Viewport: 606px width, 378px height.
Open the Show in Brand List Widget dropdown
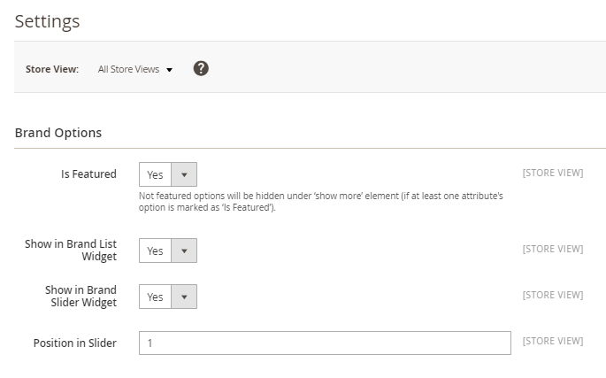[x=168, y=251]
